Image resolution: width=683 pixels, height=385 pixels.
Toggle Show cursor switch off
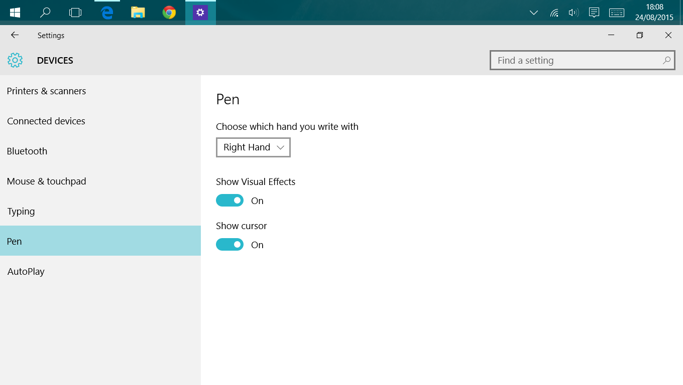[x=230, y=245]
